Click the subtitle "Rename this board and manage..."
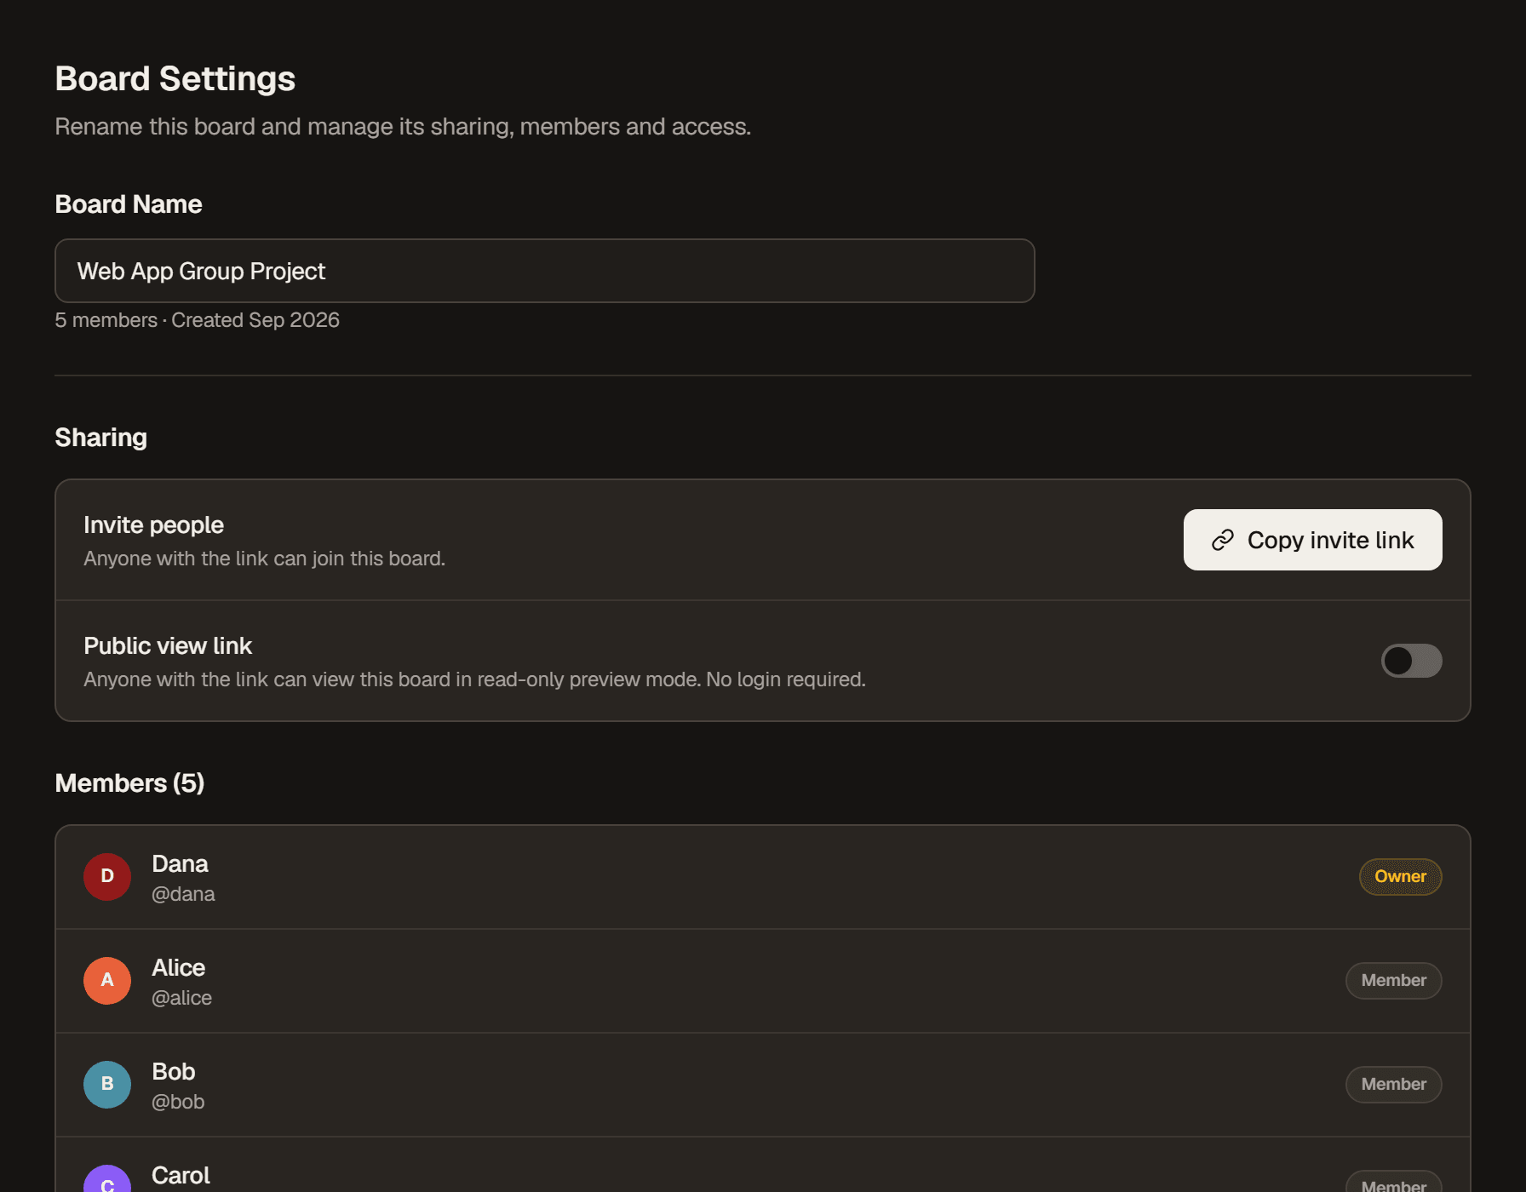Image resolution: width=1526 pixels, height=1192 pixels. (x=403, y=127)
